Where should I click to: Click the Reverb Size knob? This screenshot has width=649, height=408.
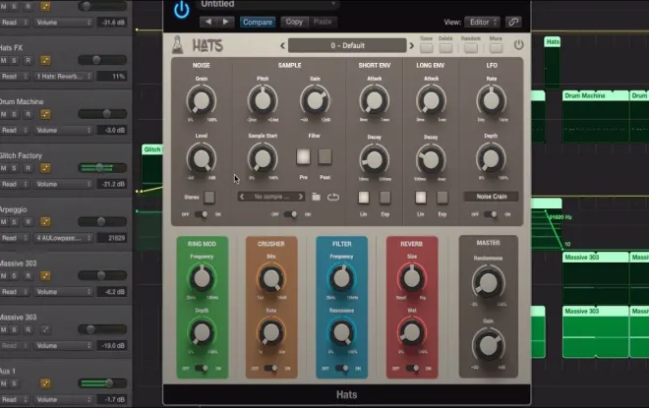point(412,278)
